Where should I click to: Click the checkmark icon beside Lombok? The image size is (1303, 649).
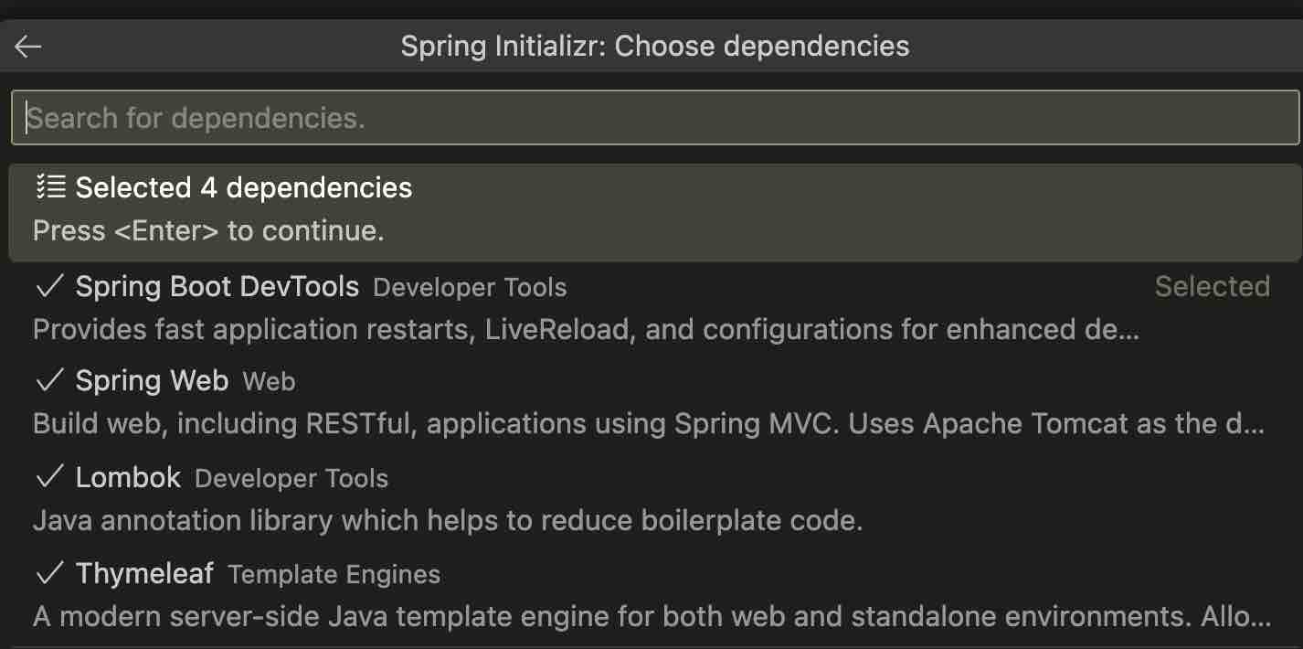[x=48, y=477]
